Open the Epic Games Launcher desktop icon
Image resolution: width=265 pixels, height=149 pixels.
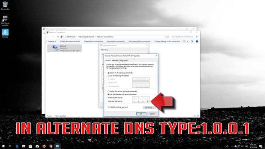click(5, 21)
